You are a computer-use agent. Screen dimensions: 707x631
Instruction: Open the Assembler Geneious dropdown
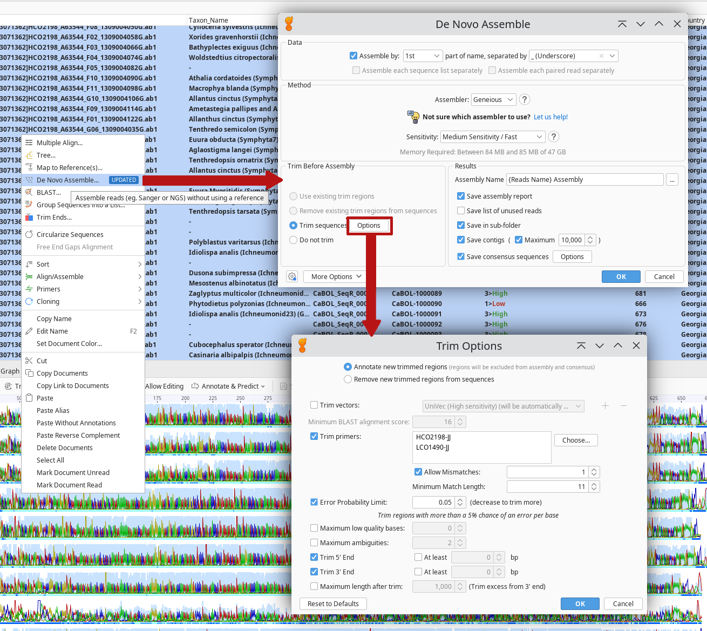point(493,100)
